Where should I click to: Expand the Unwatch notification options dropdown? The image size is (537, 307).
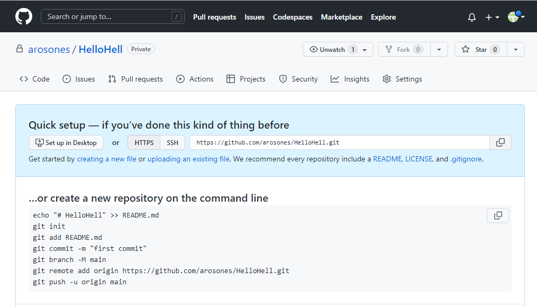click(x=365, y=49)
